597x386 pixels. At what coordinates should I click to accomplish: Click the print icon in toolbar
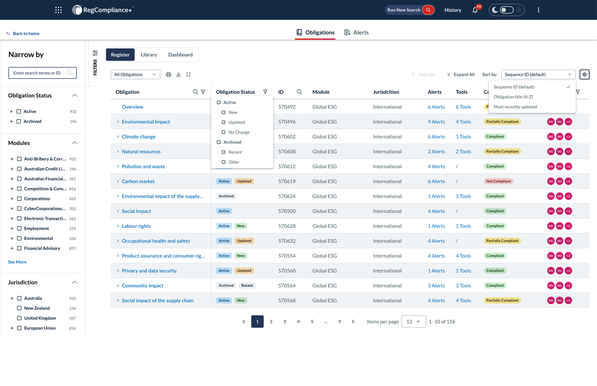click(x=169, y=75)
